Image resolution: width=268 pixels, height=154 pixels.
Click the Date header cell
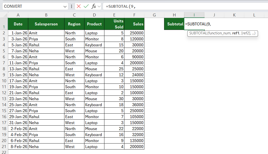(x=18, y=24)
